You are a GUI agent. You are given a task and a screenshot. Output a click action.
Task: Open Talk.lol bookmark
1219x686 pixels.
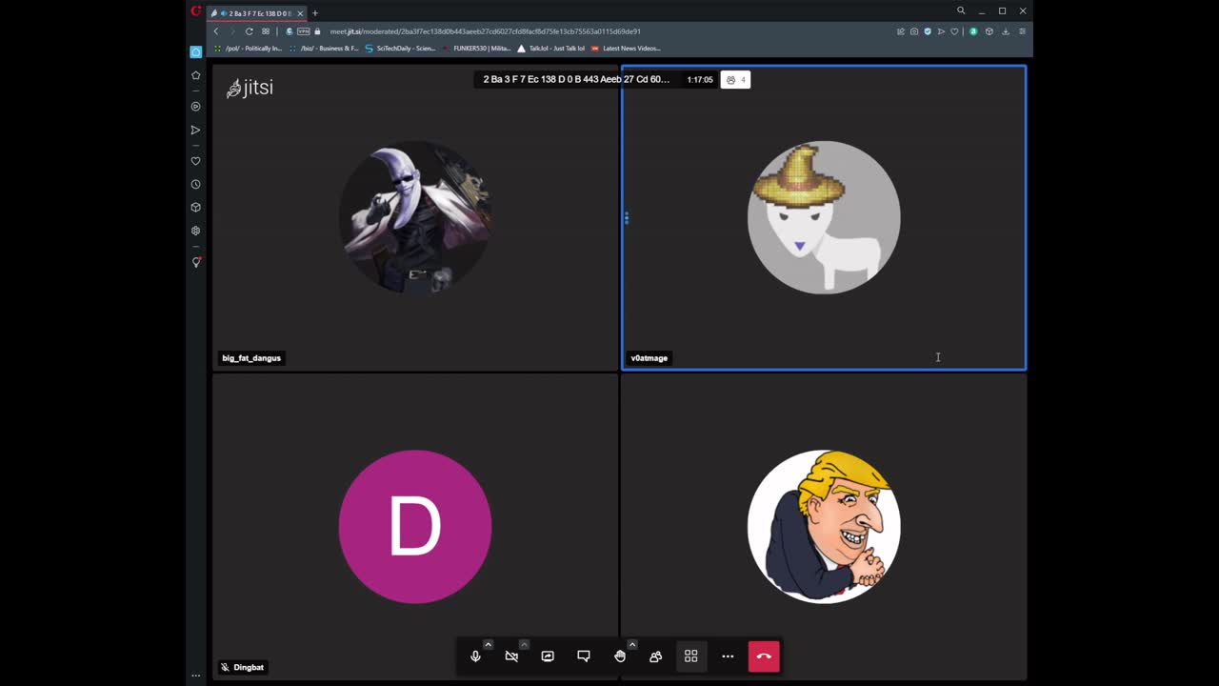[551, 49]
